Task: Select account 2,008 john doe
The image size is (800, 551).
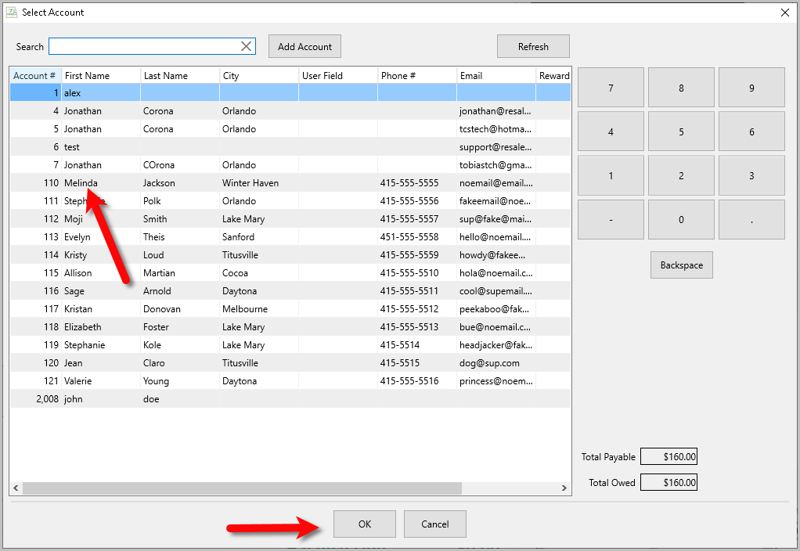Action: tap(290, 399)
